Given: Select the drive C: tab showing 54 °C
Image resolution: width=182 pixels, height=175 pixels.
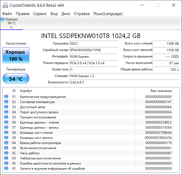Looking at the screenshot, I should coord(12,23).
